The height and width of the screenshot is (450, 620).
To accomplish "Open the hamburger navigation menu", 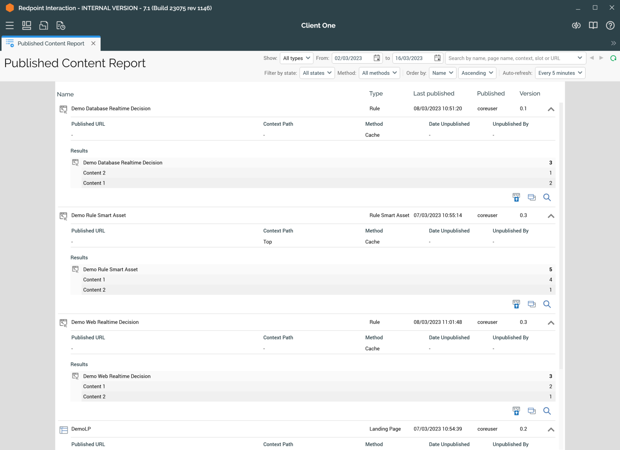I will coord(10,25).
